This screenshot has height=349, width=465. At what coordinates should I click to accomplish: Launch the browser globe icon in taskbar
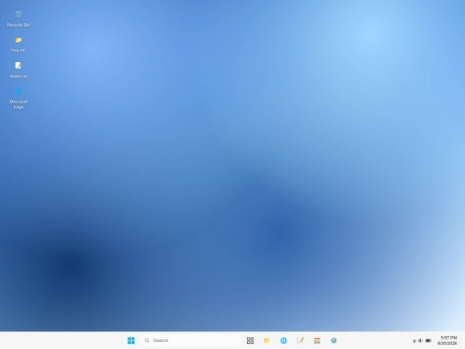click(283, 340)
